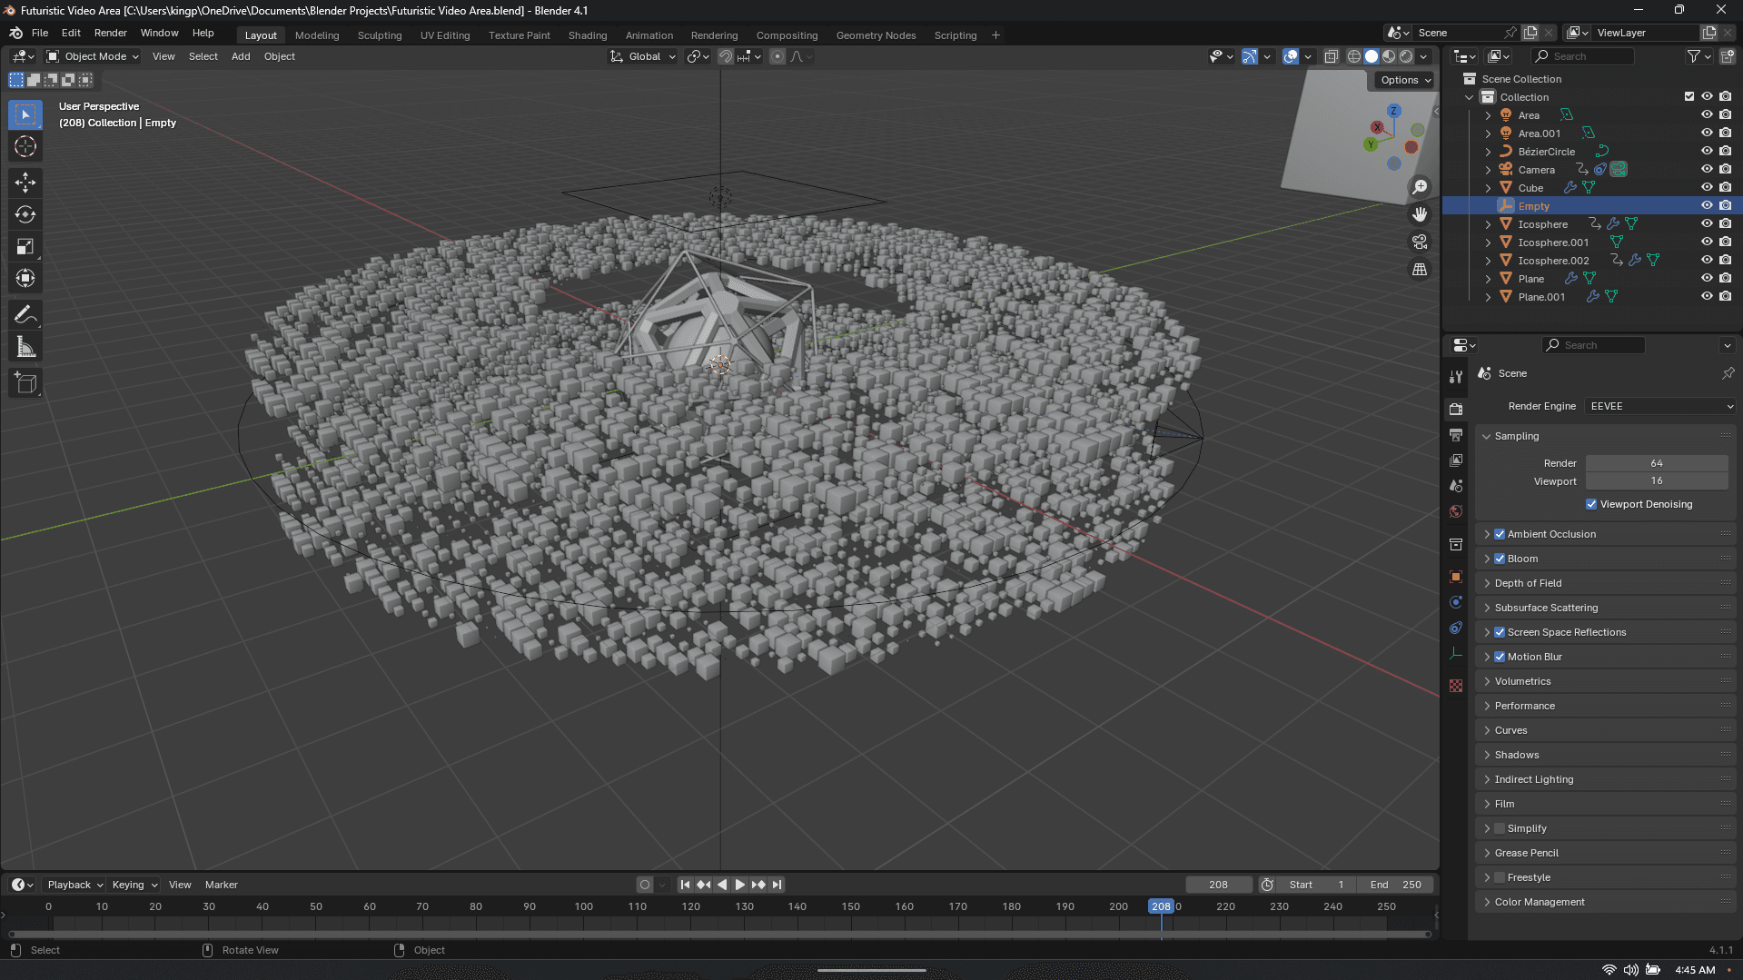1743x980 pixels.
Task: Open the Object Constraints properties tab
Action: point(1456,628)
